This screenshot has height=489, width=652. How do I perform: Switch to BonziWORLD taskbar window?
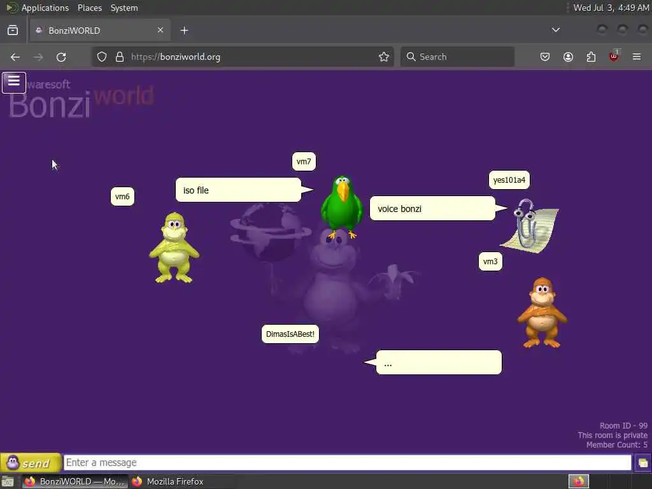[75, 481]
